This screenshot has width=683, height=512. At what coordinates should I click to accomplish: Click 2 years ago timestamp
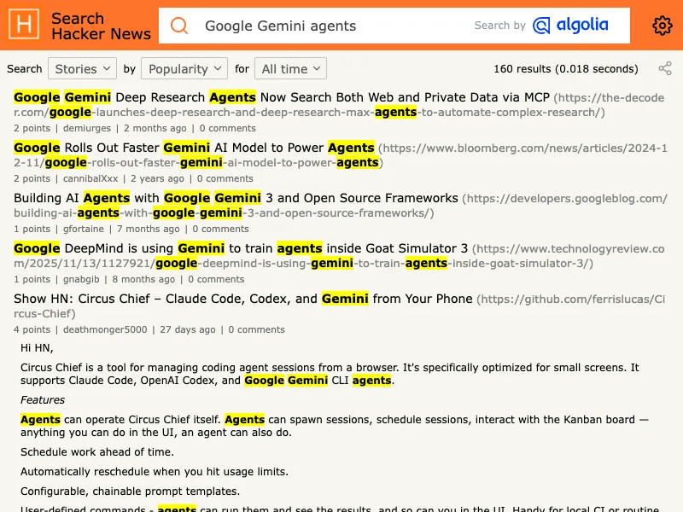(x=157, y=178)
